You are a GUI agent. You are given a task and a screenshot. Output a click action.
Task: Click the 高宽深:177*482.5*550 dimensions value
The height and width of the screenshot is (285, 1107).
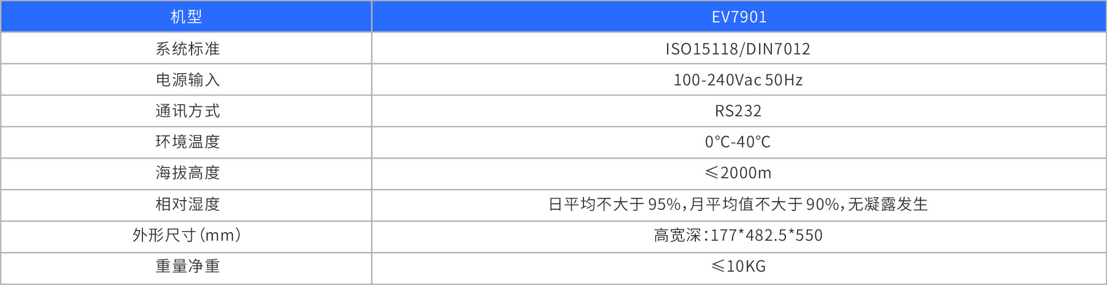[738, 235]
